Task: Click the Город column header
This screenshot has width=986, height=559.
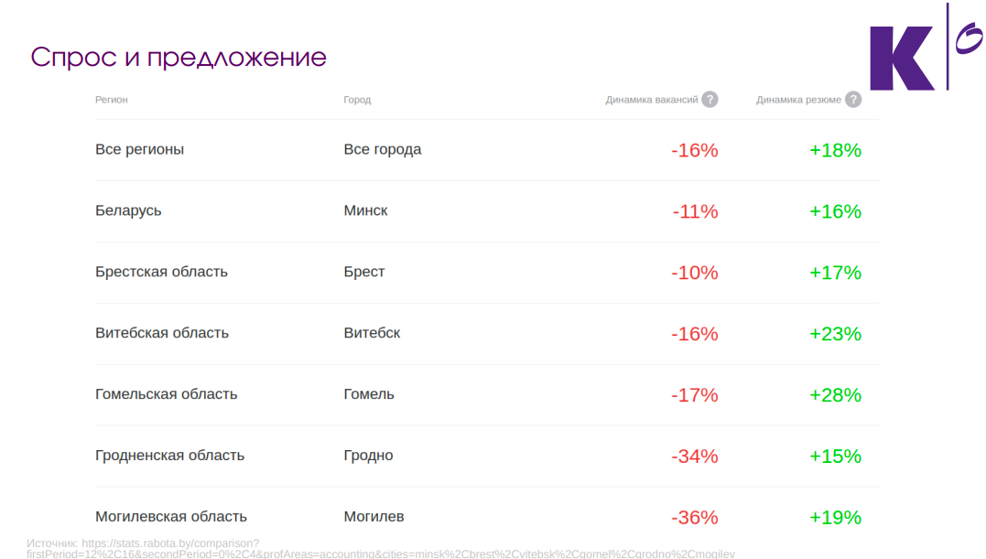Action: [x=357, y=99]
